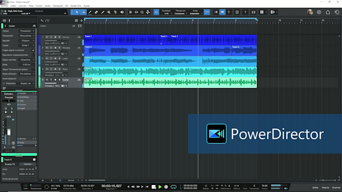Image resolution: width=342 pixels, height=192 pixels.
Task: Solo the Guitar track
Action: click(x=51, y=80)
